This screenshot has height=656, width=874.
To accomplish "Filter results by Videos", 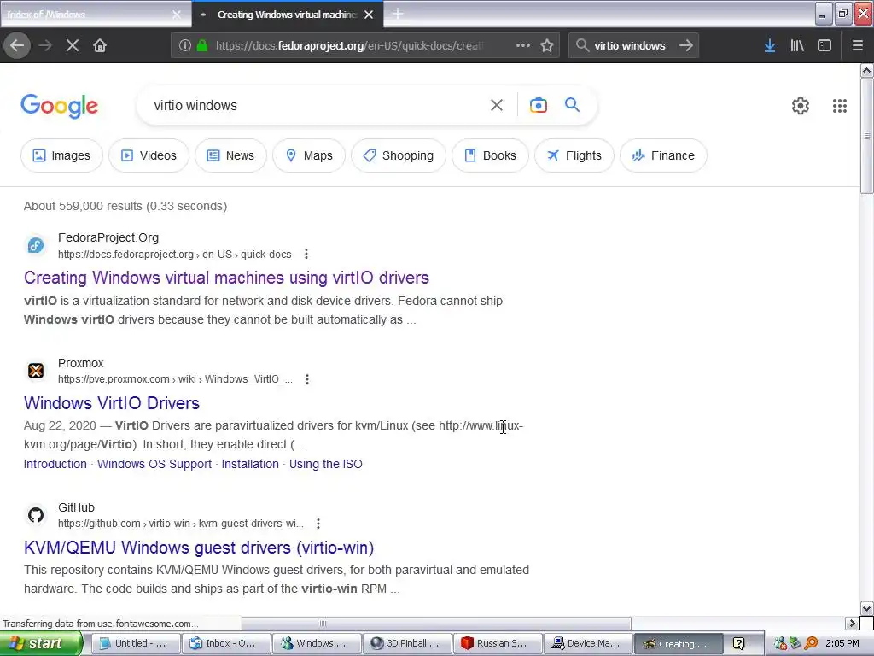I will pyautogui.click(x=149, y=155).
